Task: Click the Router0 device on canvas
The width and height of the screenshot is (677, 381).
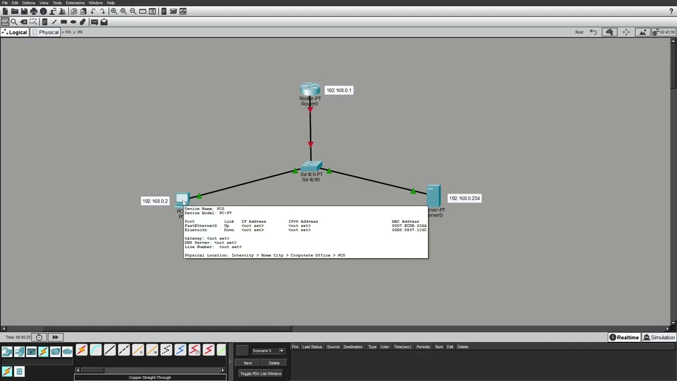Action: click(x=310, y=90)
